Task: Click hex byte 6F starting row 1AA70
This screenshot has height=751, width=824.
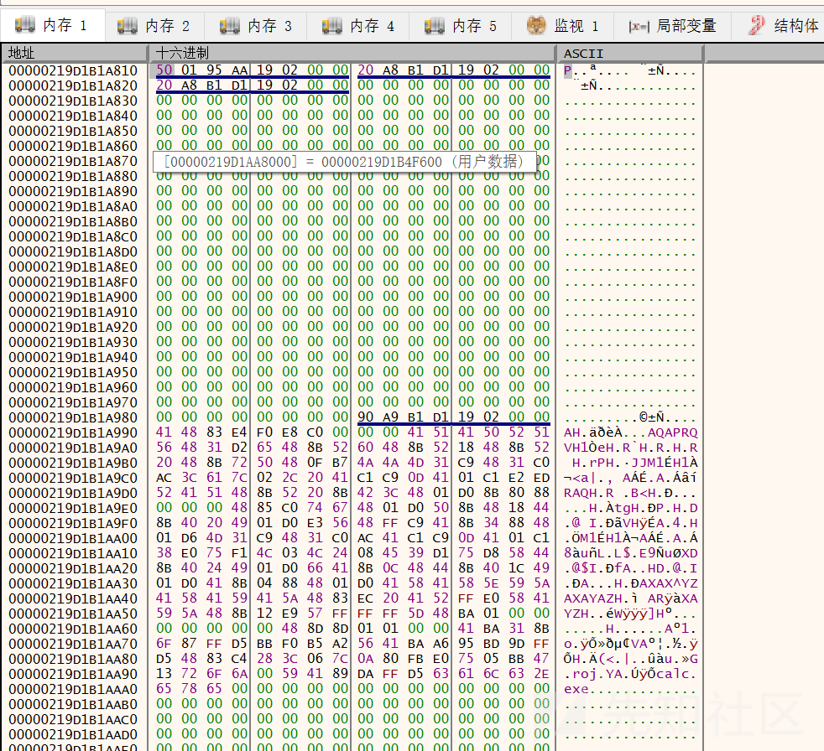Action: pos(164,644)
